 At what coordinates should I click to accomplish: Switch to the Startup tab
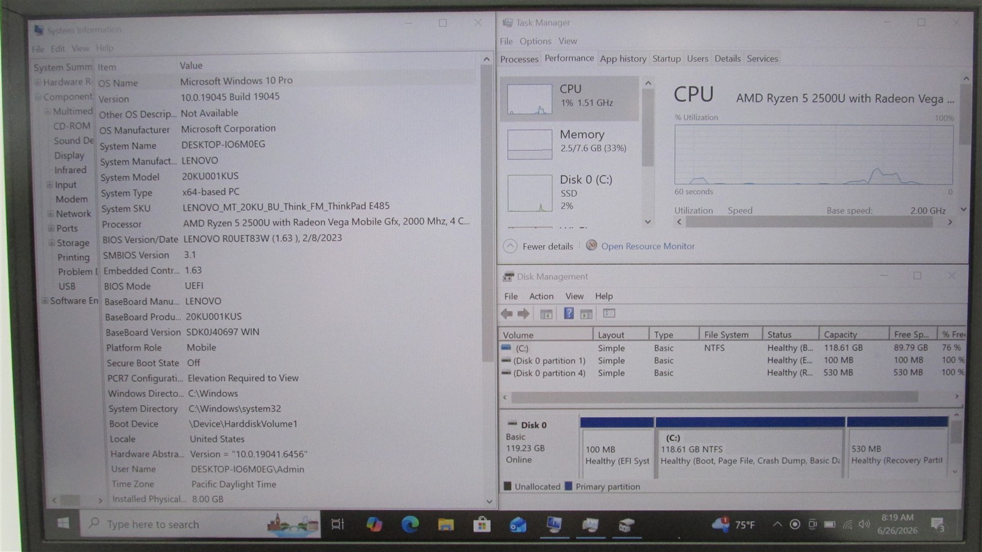pyautogui.click(x=667, y=58)
